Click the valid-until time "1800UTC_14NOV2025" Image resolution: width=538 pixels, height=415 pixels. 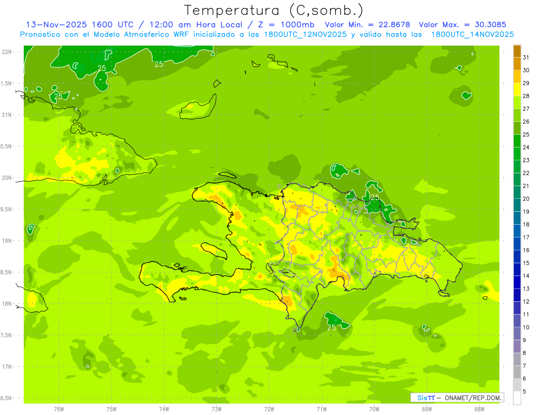tap(473, 34)
